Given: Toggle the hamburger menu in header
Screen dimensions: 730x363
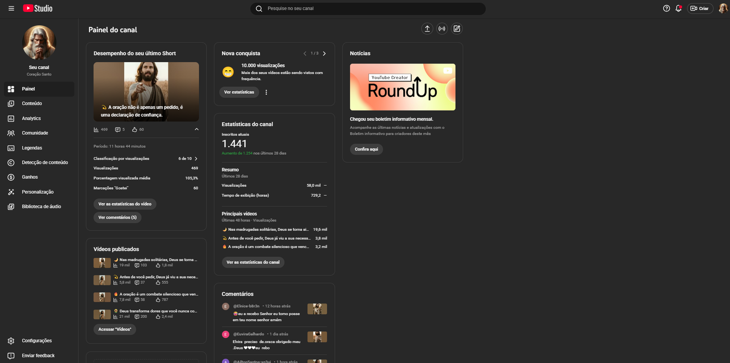Looking at the screenshot, I should [x=11, y=9].
